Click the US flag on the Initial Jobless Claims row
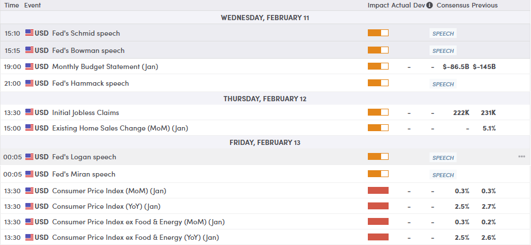Image resolution: width=531 pixels, height=245 pixels. (x=29, y=112)
